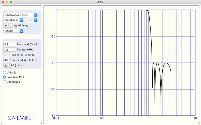Image resolution: width=201 pixels, height=125 pixels.
Task: Click the 0.01 x-axis label
Action: click(x=56, y=118)
